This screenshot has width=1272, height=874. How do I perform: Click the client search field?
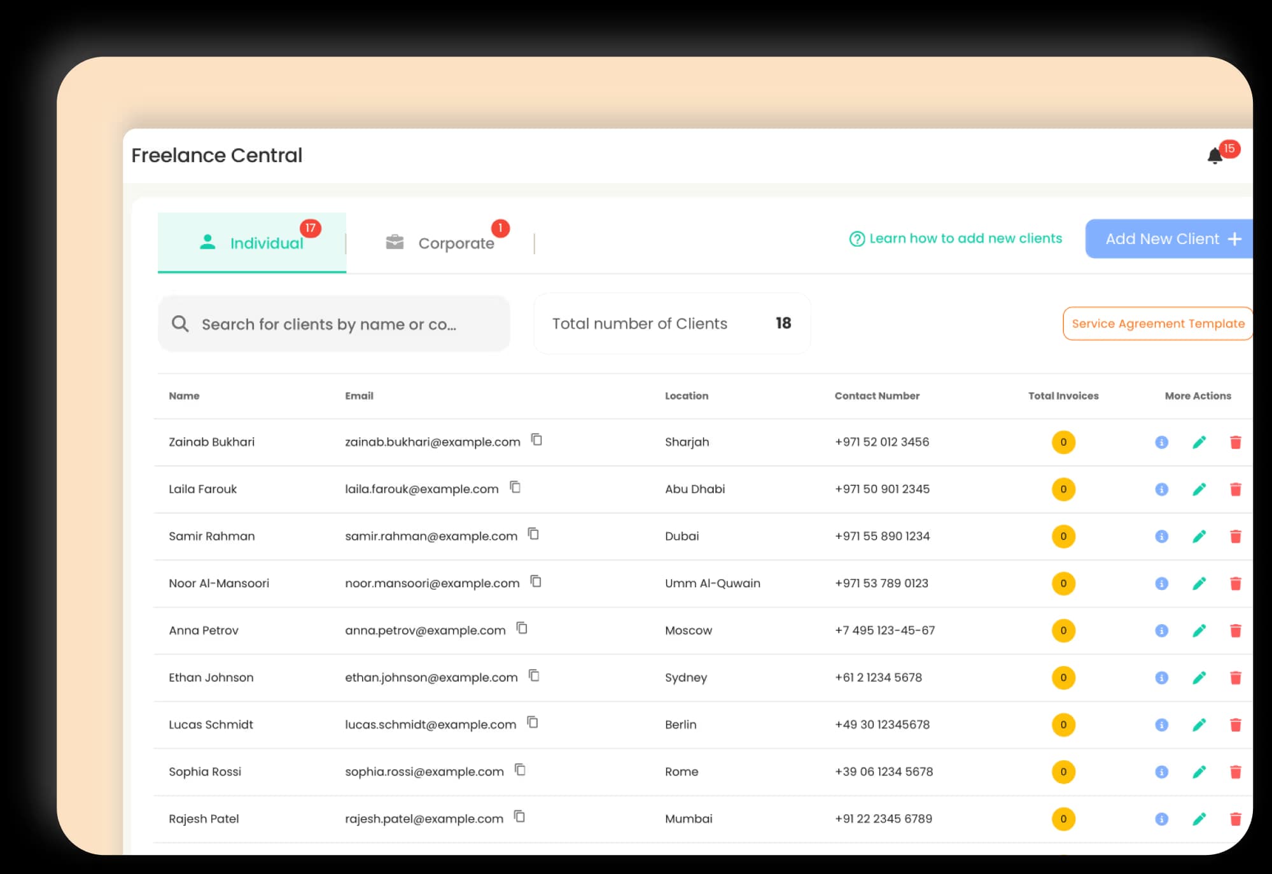pyautogui.click(x=333, y=324)
